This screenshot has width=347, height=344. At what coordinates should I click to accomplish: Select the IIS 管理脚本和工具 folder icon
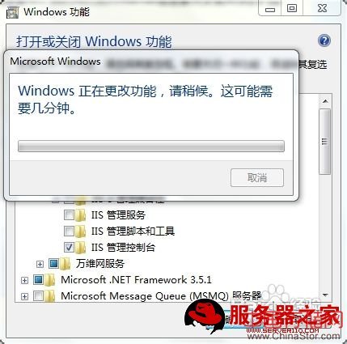point(80,231)
